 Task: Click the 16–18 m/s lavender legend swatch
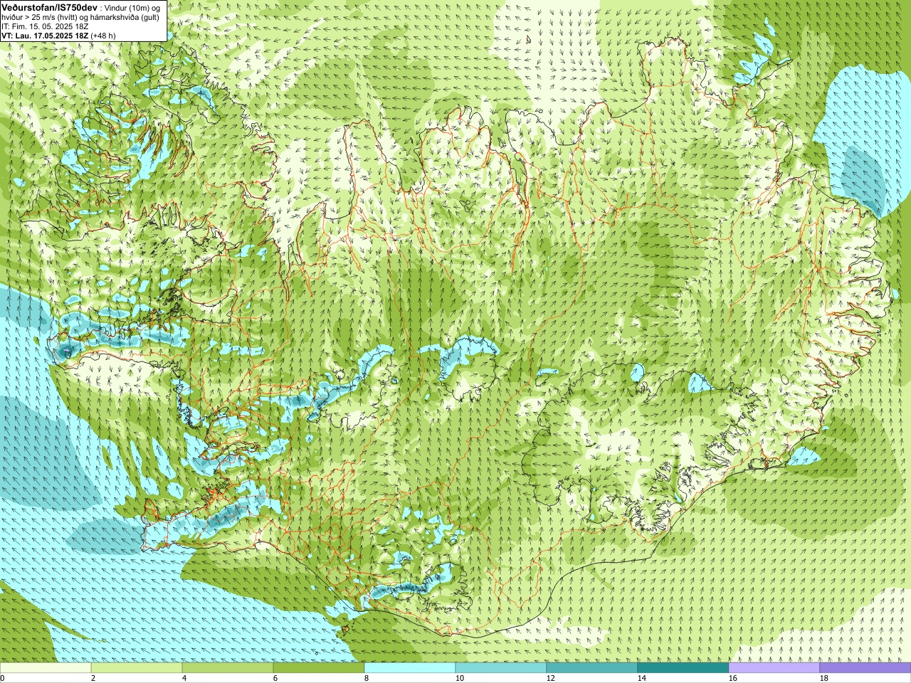[x=774, y=668]
